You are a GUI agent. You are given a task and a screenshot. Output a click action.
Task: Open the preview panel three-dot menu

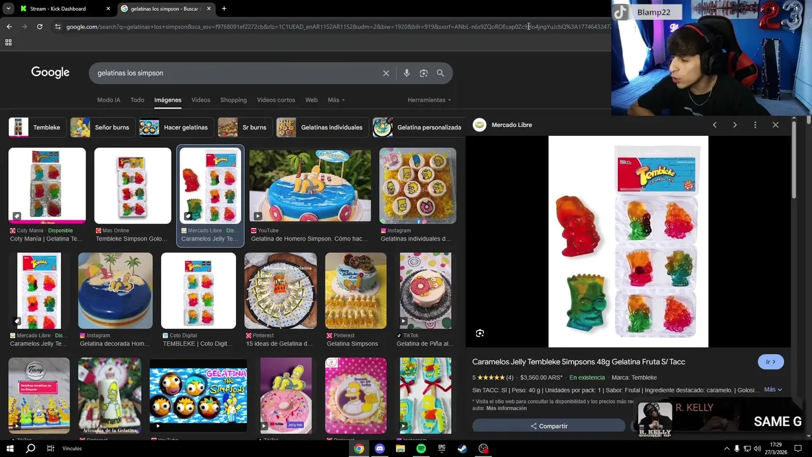(755, 125)
